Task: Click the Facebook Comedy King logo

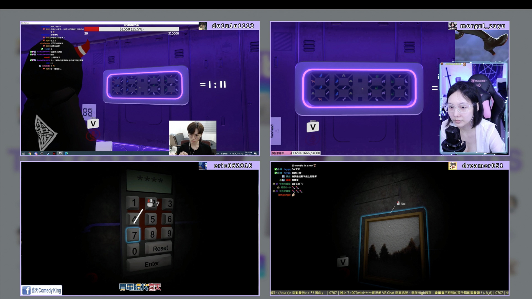Action: [x=42, y=290]
